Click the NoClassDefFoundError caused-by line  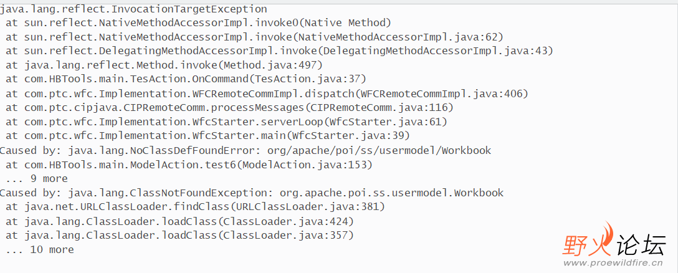[245, 150]
